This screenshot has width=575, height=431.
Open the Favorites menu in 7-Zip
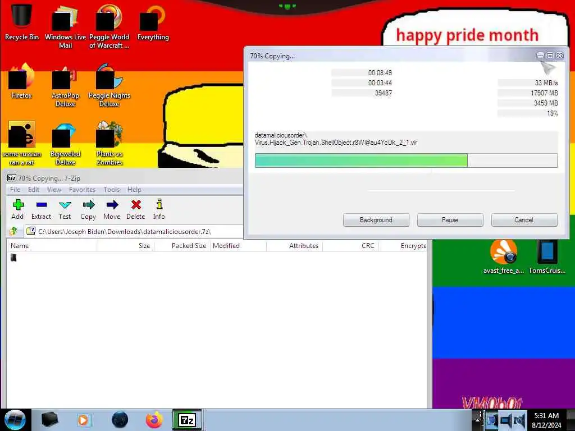[82, 190]
